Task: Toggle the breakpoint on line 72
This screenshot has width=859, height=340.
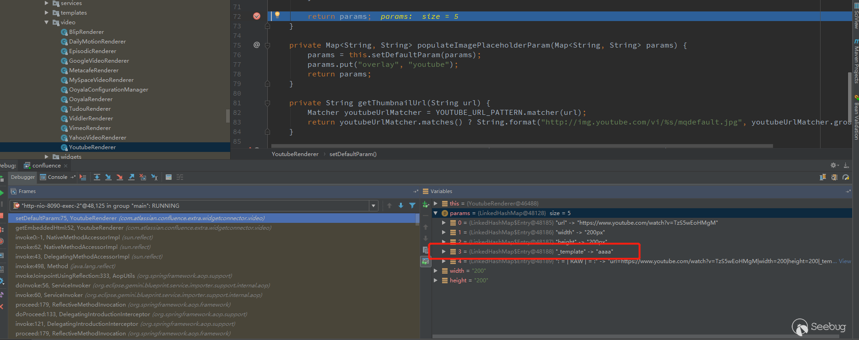Action: [x=257, y=16]
